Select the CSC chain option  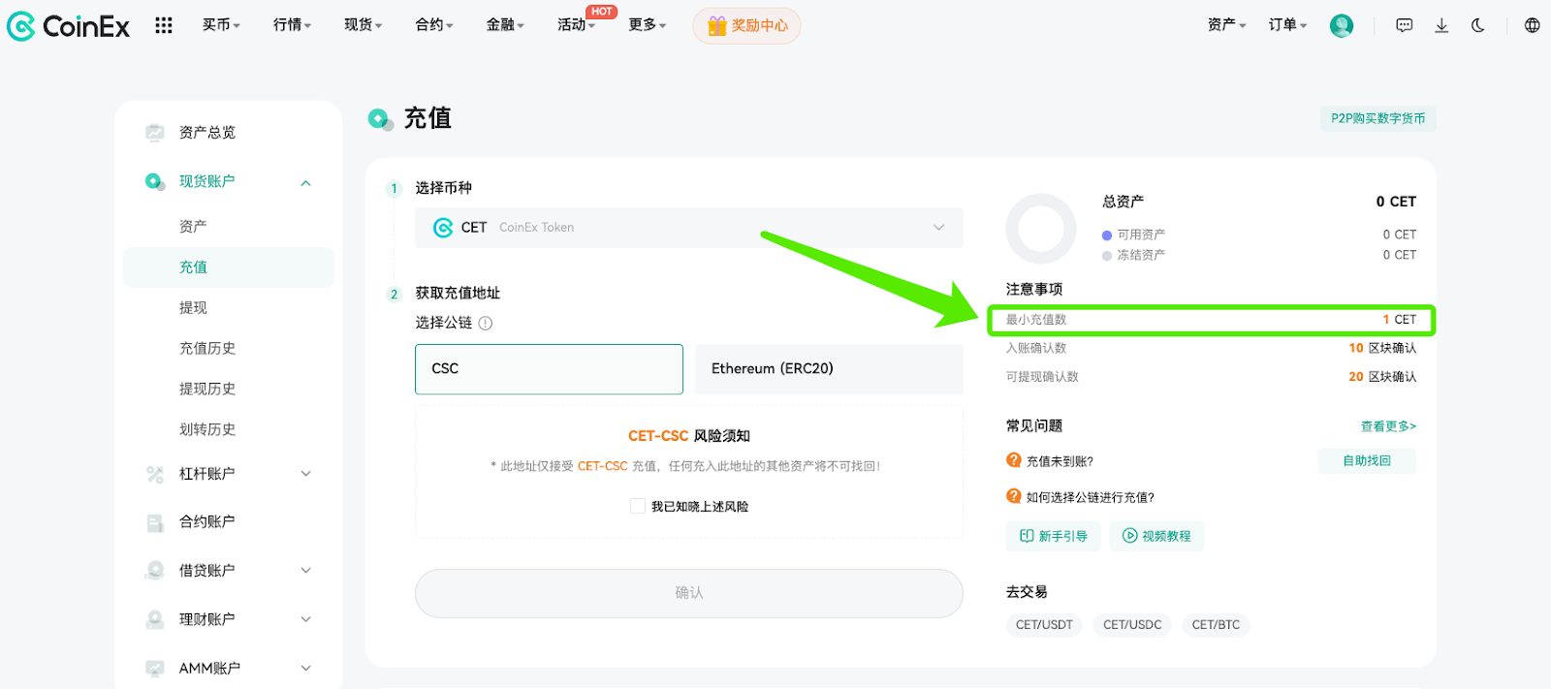[x=549, y=369]
